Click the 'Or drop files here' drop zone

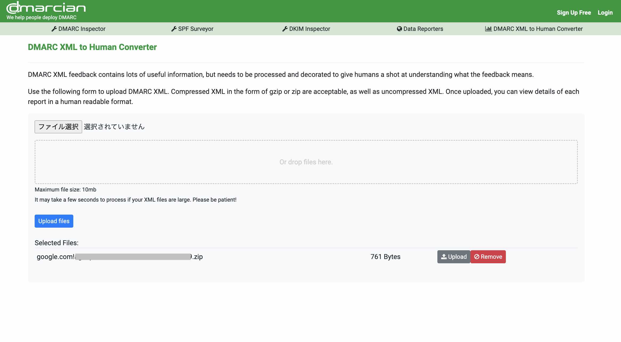[306, 162]
